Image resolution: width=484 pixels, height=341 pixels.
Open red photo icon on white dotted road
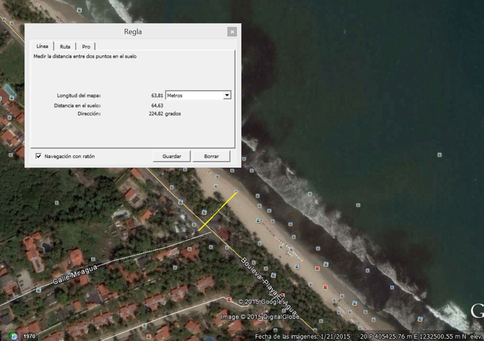tap(229, 299)
